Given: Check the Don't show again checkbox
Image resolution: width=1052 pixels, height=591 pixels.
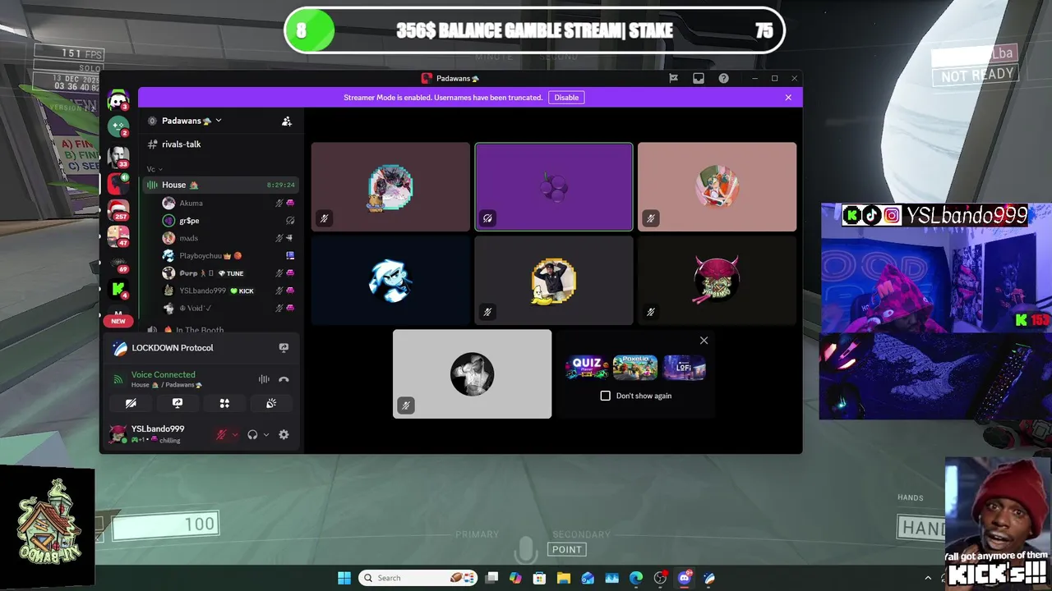Looking at the screenshot, I should click(606, 396).
